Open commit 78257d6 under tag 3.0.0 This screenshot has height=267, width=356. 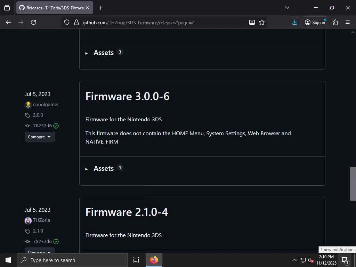(x=42, y=126)
